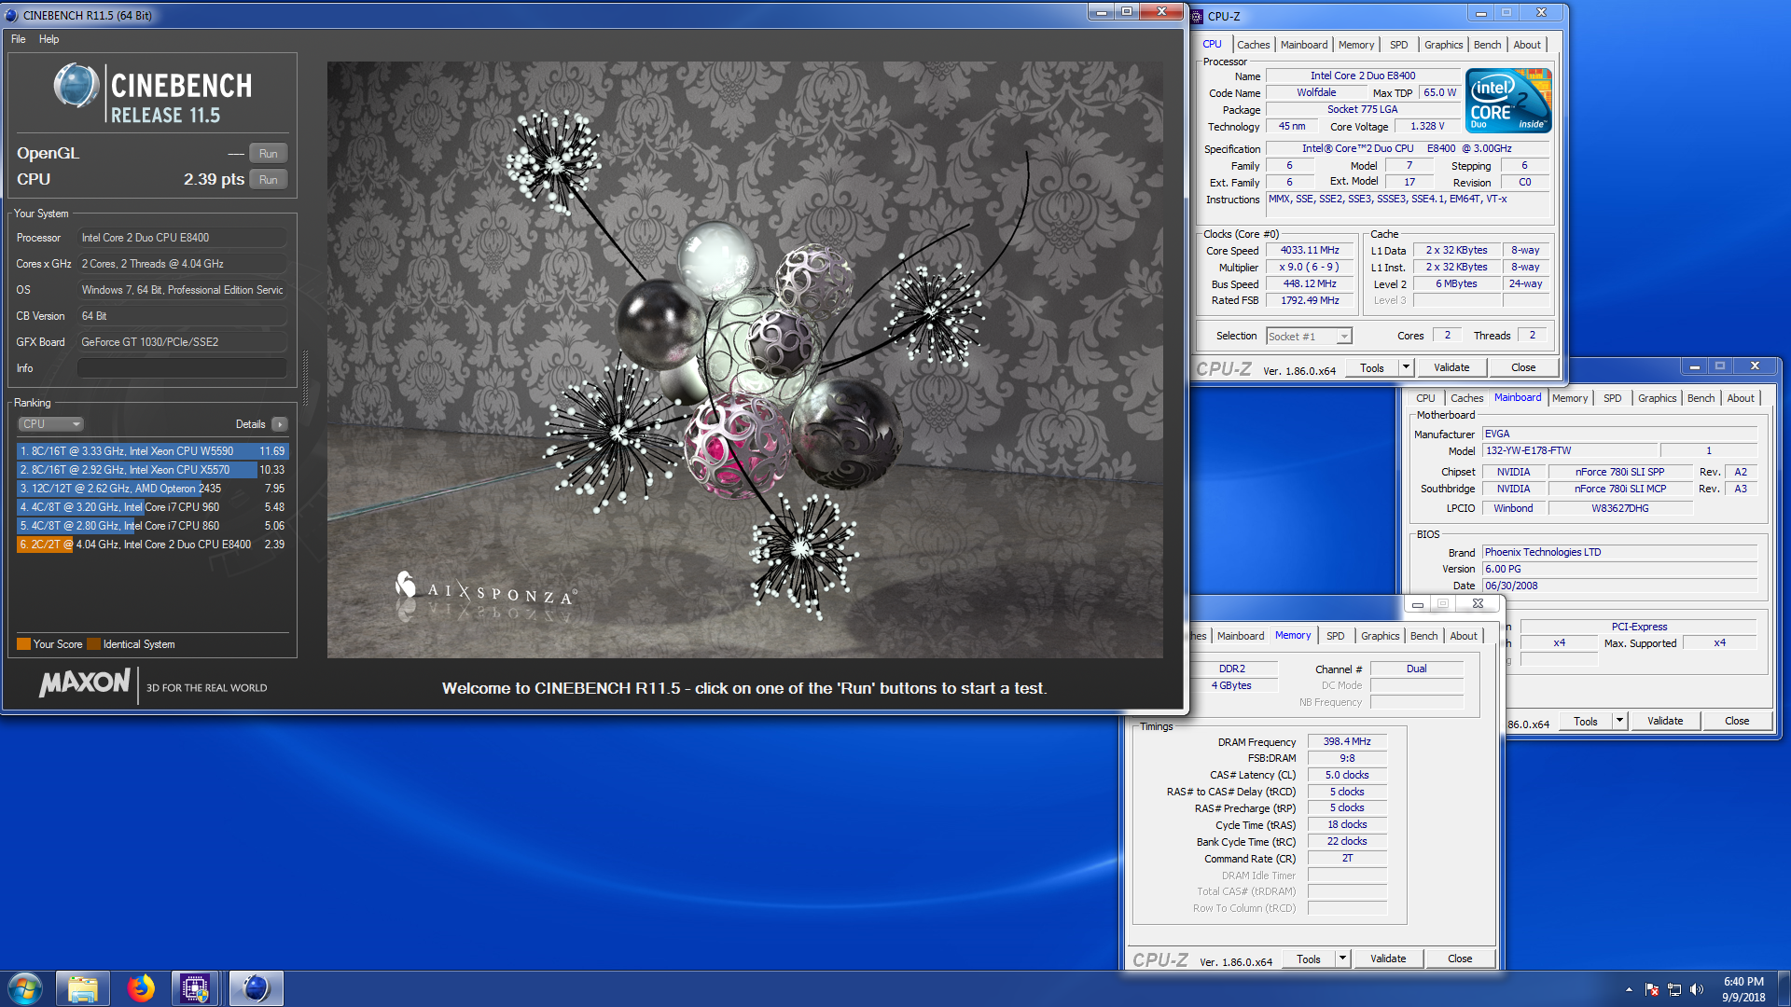Click the Core Speed 4033.11 MHz value
The height and width of the screenshot is (1007, 1791).
(1310, 251)
